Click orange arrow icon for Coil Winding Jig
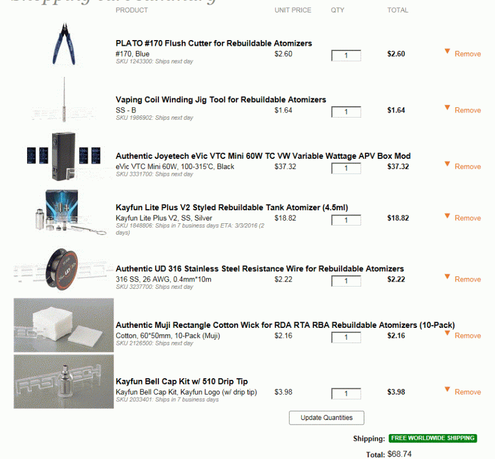Image resolution: width=495 pixels, height=459 pixels. click(x=447, y=107)
